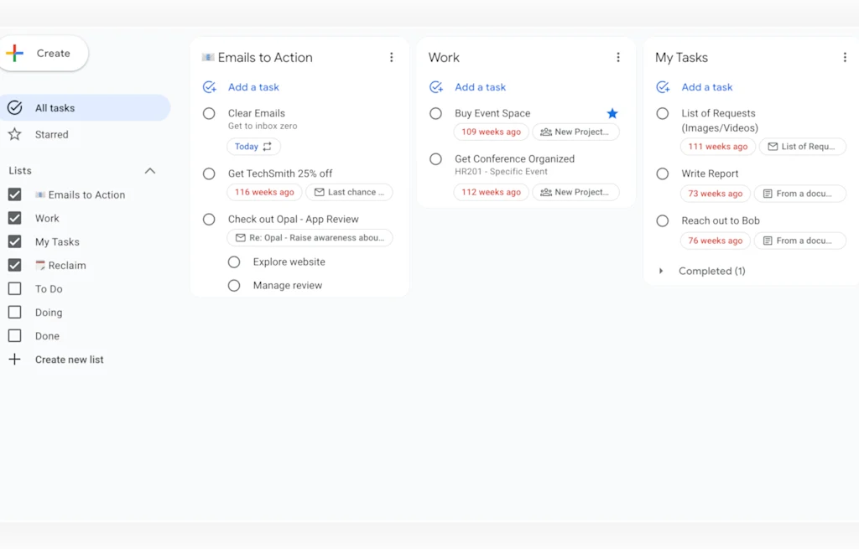Viewport: 859px width, 549px height.
Task: Open the New Project attachment on Get Conference Organized
Action: [x=575, y=192]
